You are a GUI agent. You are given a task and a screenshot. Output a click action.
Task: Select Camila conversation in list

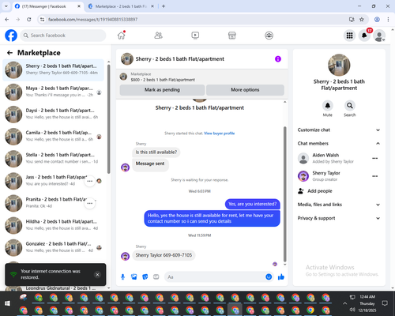pyautogui.click(x=54, y=137)
